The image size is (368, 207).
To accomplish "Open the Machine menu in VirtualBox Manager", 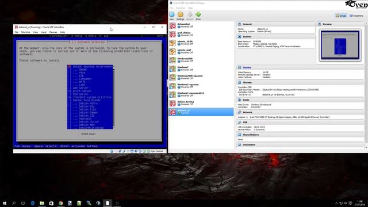I will click(181, 8).
